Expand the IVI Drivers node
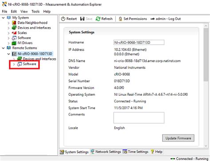Image resolution: width=210 pixels, height=161 pixels. click(8, 43)
